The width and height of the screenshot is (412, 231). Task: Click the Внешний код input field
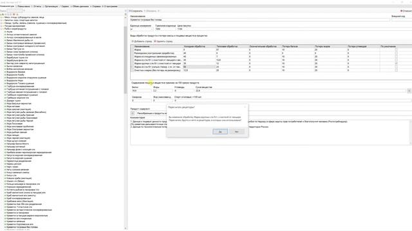[x=402, y=20]
